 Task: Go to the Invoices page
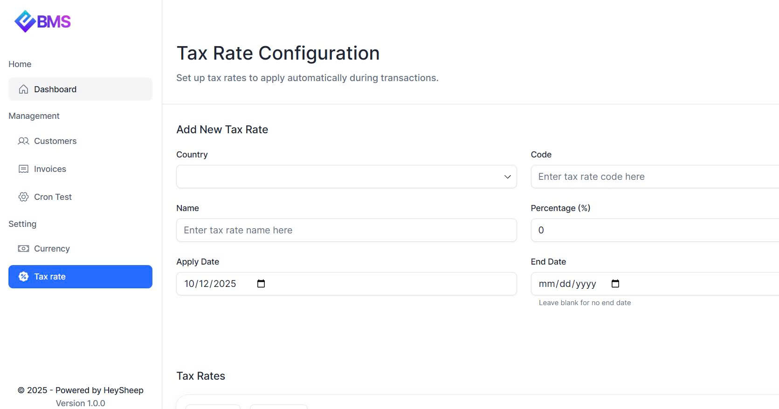click(50, 169)
